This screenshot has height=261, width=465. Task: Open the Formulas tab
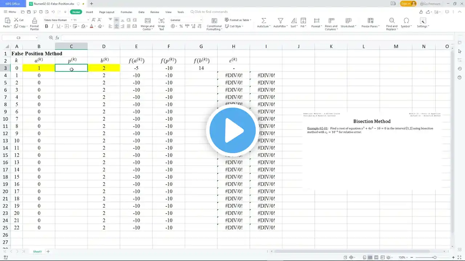pyautogui.click(x=126, y=12)
